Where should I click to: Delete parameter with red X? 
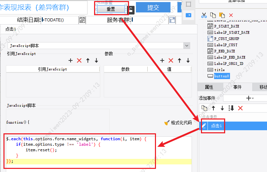171,60
